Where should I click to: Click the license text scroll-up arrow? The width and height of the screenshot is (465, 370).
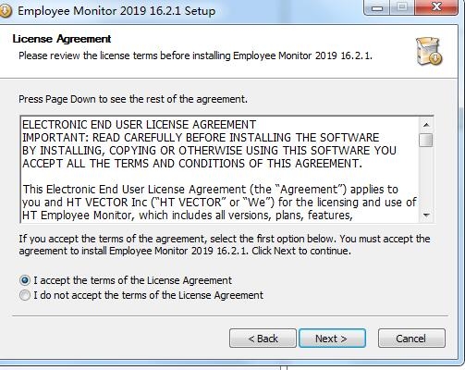426,125
